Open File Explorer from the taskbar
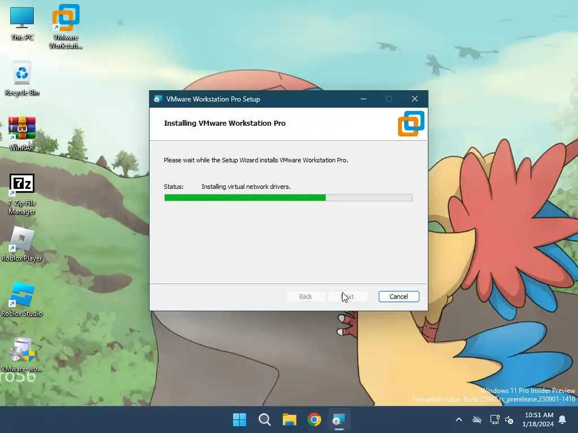 tap(290, 419)
